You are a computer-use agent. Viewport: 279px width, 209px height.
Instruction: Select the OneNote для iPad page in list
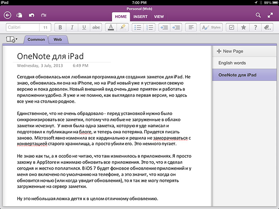coord(244,75)
